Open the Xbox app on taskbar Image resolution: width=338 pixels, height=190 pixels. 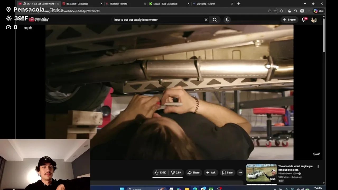pyautogui.click(x=211, y=189)
